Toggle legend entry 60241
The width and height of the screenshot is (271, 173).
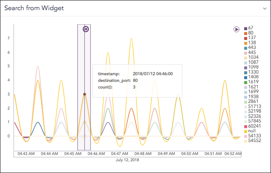(254, 126)
